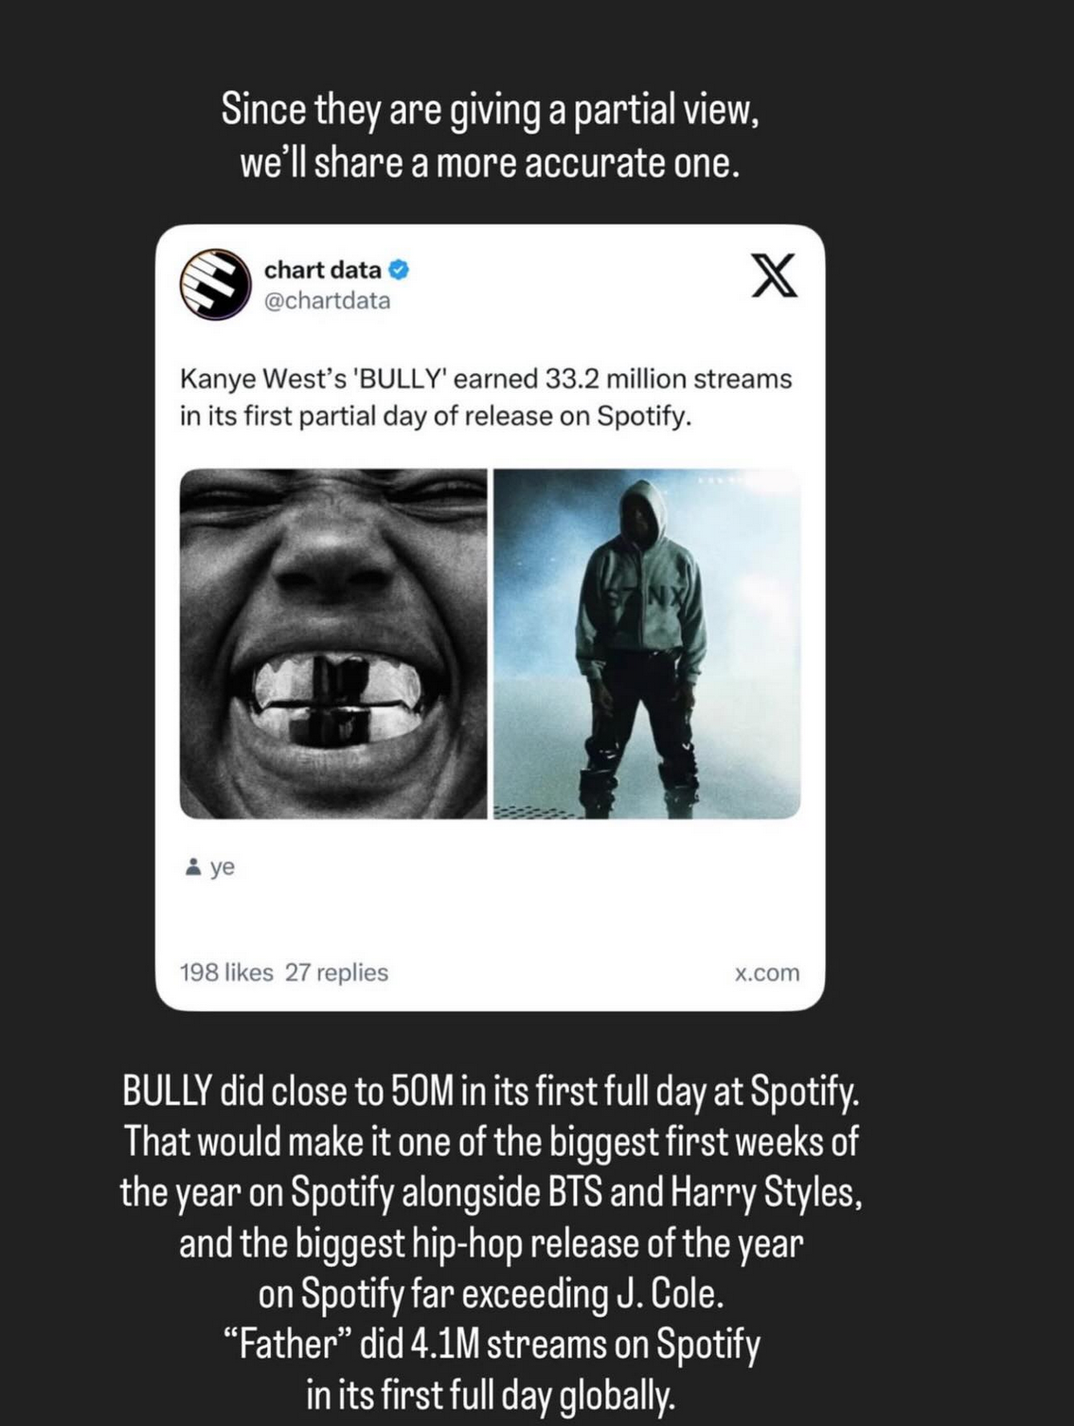Click the 'we'll share a more accurate one' line

489,164
